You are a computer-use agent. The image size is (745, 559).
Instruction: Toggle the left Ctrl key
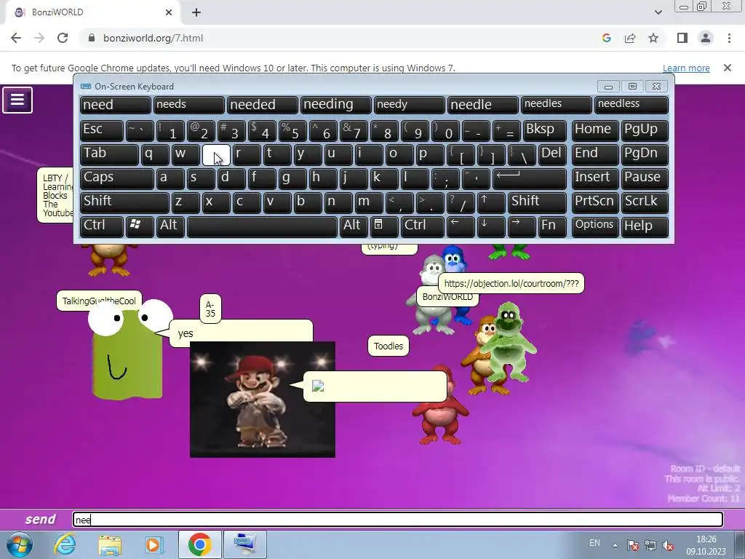tap(102, 226)
